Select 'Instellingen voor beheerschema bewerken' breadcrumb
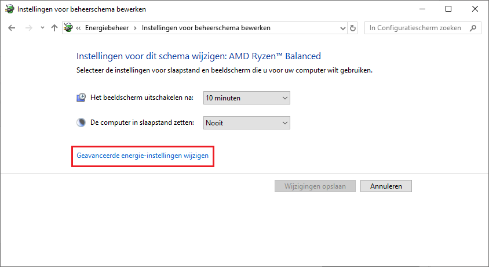This screenshot has height=267, width=489. (x=206, y=28)
